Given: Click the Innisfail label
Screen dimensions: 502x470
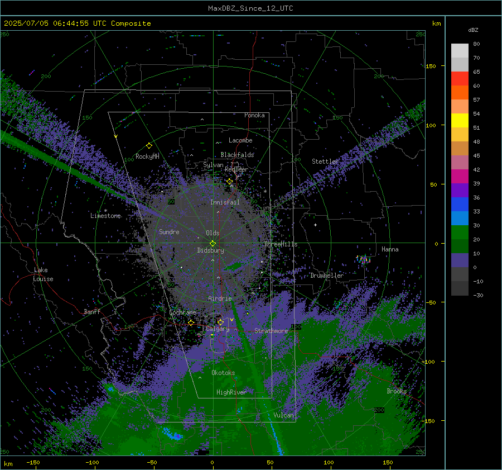Looking at the screenshot, I should [x=225, y=202].
